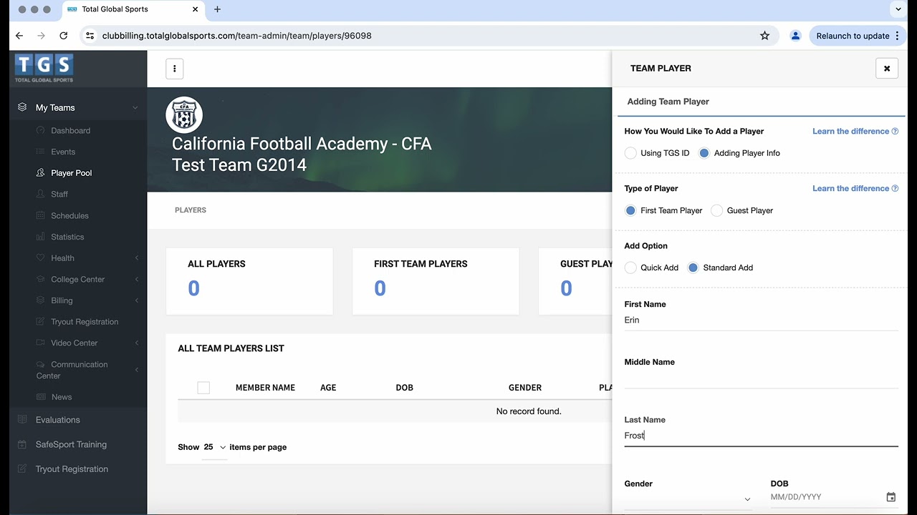Choose First Team Player type
Screen dimensions: 917x515
630,210
